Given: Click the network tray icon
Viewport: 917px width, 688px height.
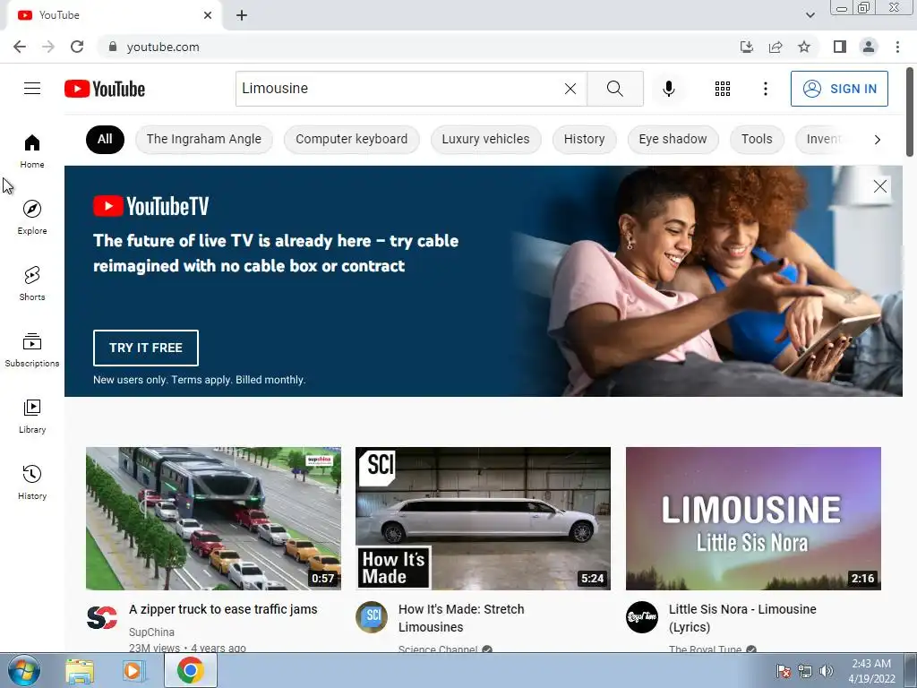Looking at the screenshot, I should click(805, 671).
